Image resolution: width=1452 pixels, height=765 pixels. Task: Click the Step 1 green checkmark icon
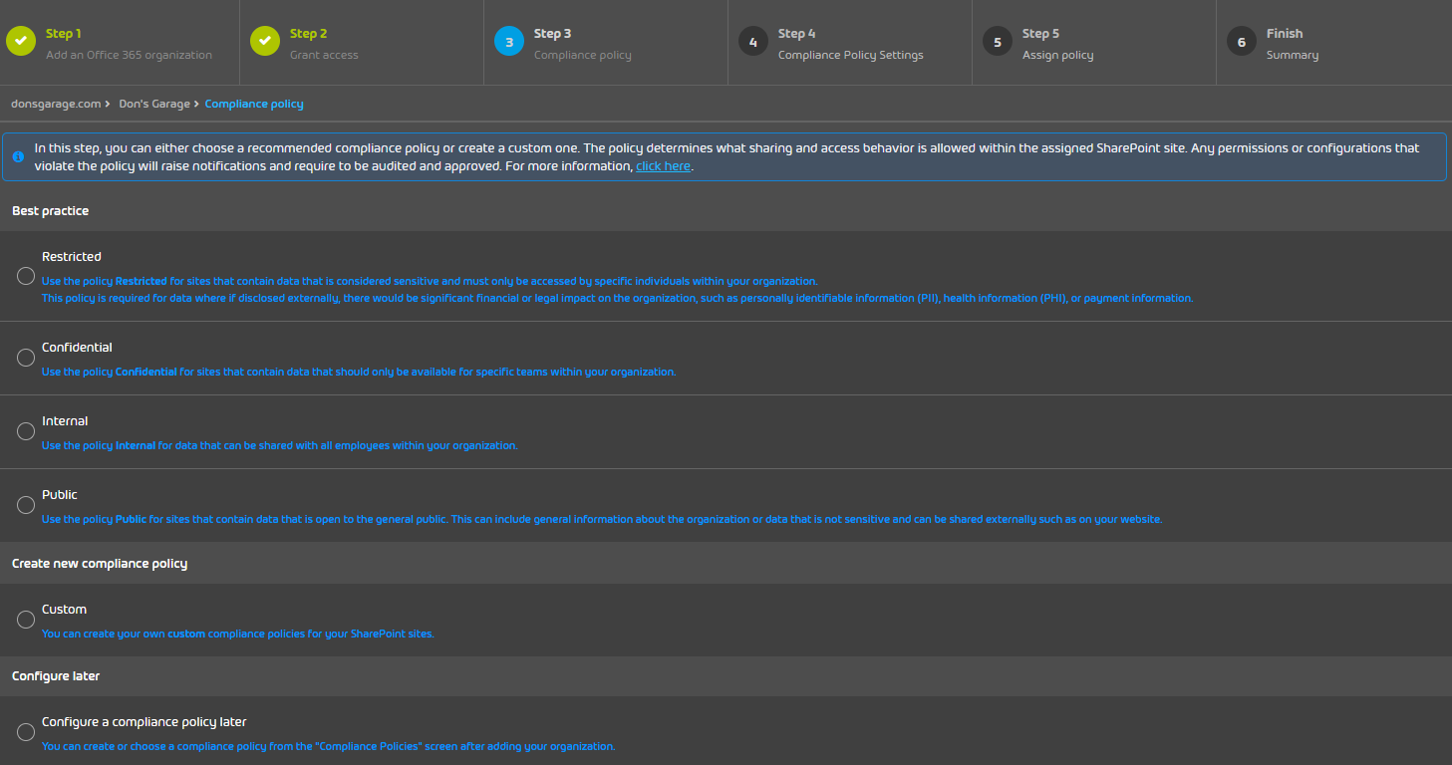(x=21, y=42)
